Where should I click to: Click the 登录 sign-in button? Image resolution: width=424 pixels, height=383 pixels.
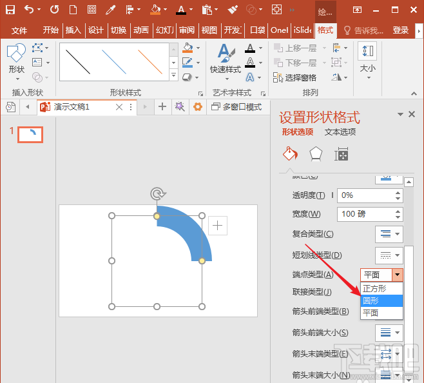pos(401,30)
